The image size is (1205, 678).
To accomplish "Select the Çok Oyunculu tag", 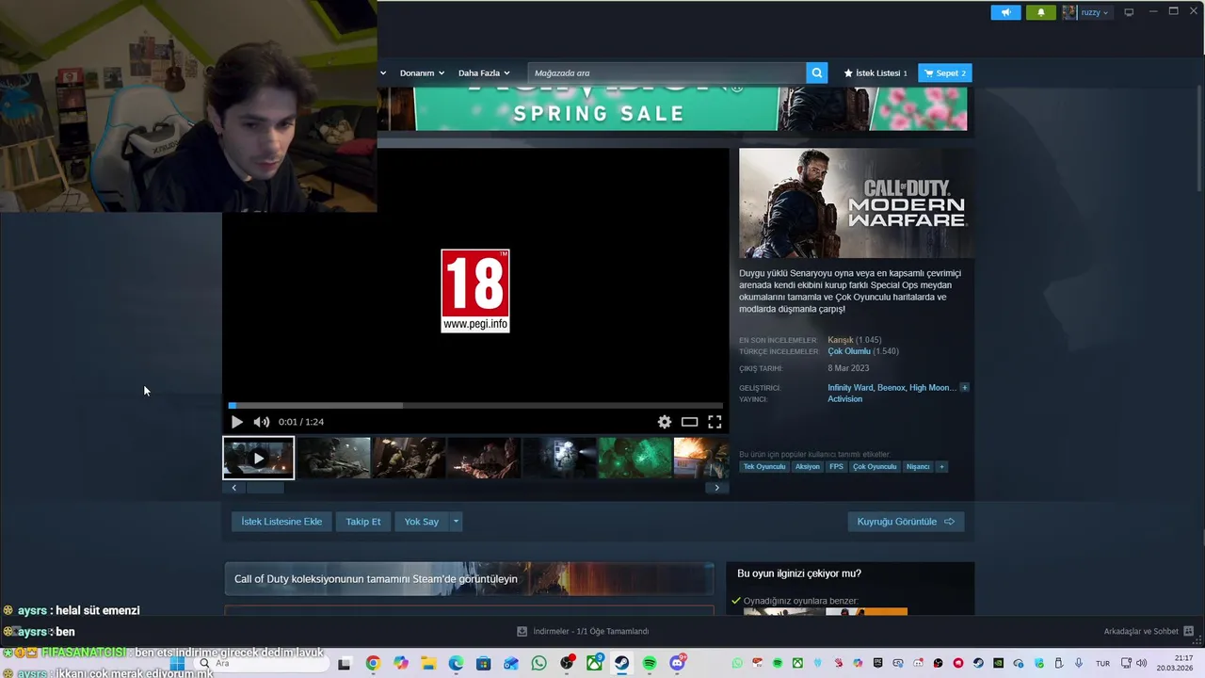I will pos(875,466).
